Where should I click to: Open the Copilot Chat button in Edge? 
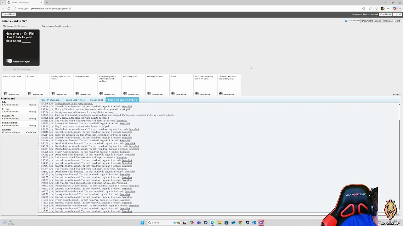pos(397,8)
